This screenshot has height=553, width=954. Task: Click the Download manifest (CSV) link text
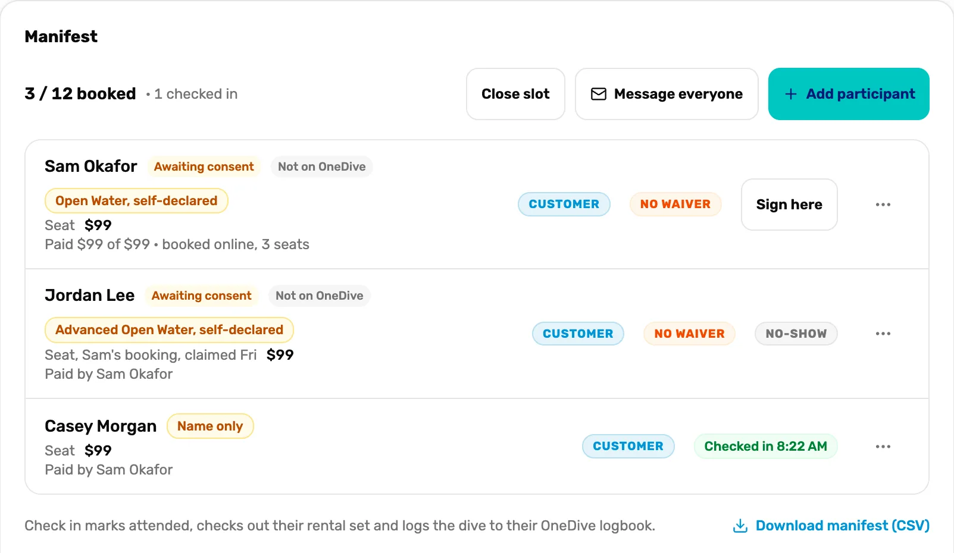[842, 526]
